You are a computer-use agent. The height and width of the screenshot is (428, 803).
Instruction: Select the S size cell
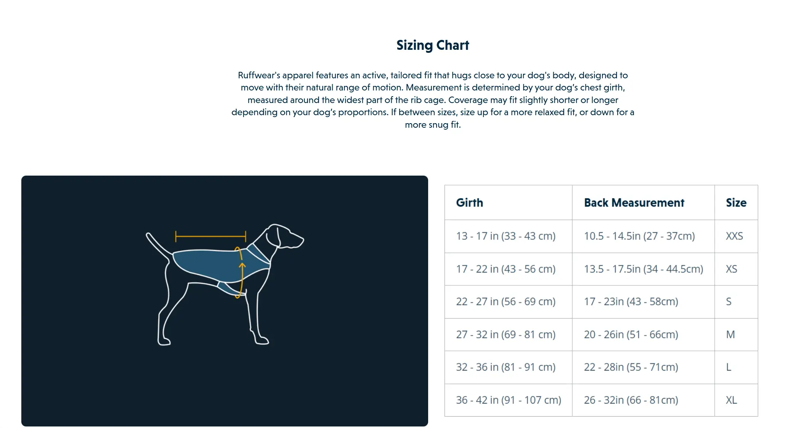(729, 302)
